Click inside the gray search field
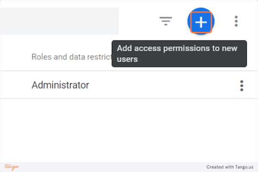Image resolution: width=258 pixels, height=172 pixels. [x=59, y=21]
